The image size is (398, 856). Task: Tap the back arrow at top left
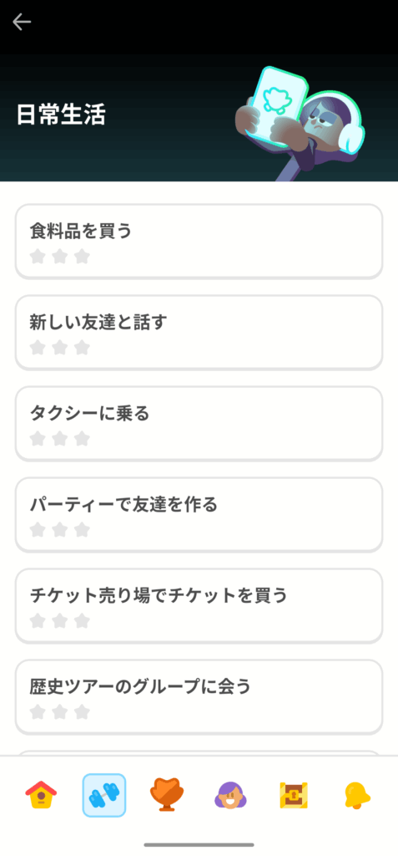(22, 22)
